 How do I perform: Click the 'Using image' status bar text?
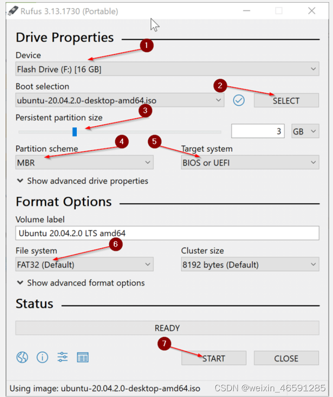point(105,388)
